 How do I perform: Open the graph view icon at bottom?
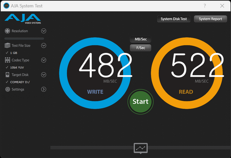pos(140,148)
